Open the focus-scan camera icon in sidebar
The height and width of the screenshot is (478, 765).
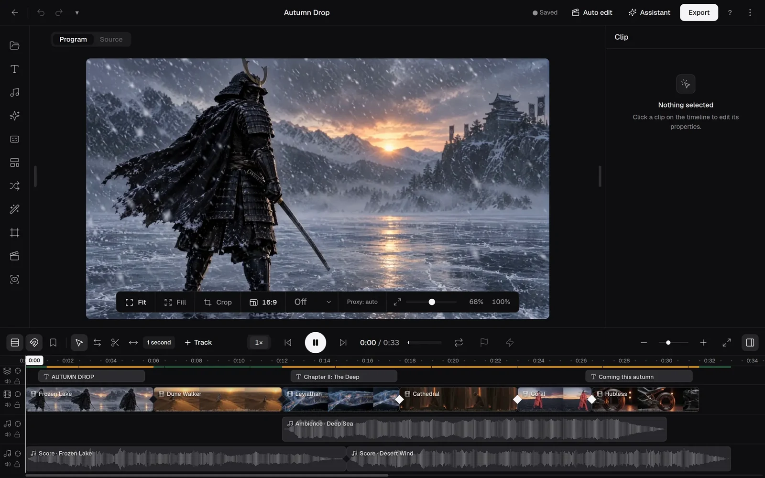(14, 279)
